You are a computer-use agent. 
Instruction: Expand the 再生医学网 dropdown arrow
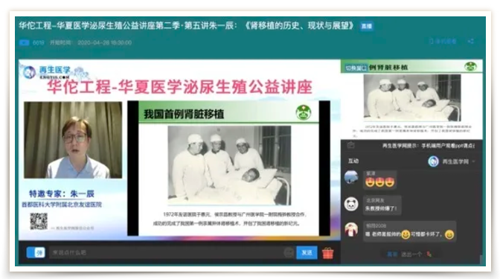[x=473, y=161]
